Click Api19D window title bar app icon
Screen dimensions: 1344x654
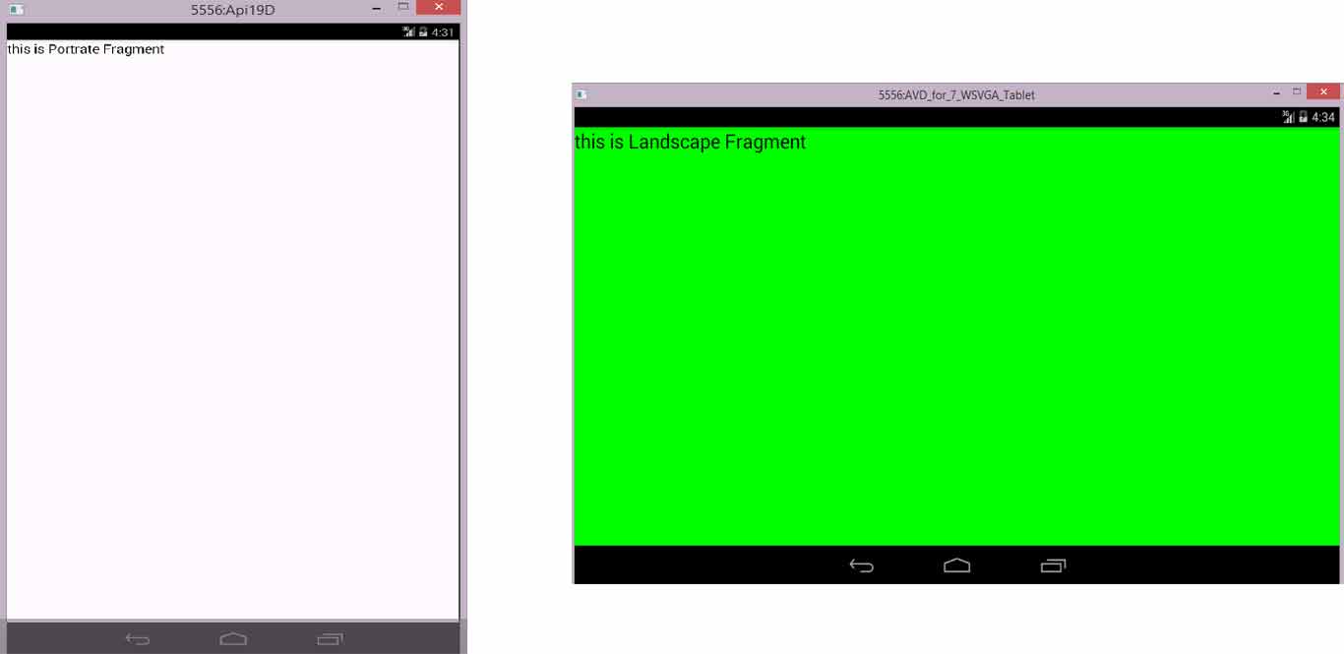click(16, 10)
